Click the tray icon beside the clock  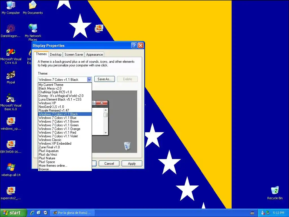pyautogui.click(x=268, y=213)
